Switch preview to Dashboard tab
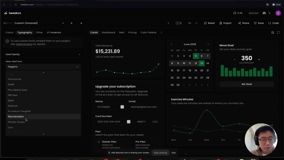The width and height of the screenshot is (284, 160). (108, 32)
